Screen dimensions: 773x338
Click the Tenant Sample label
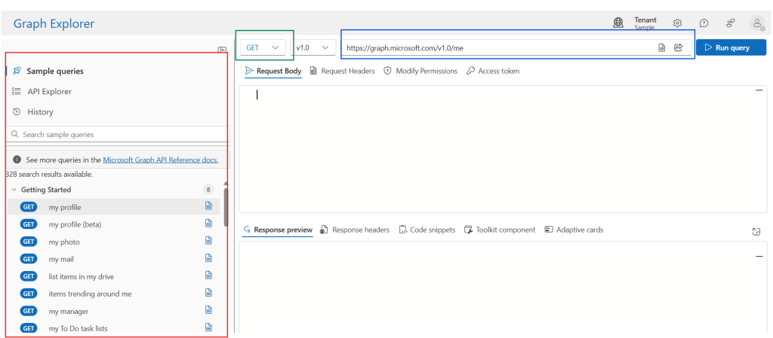point(645,23)
